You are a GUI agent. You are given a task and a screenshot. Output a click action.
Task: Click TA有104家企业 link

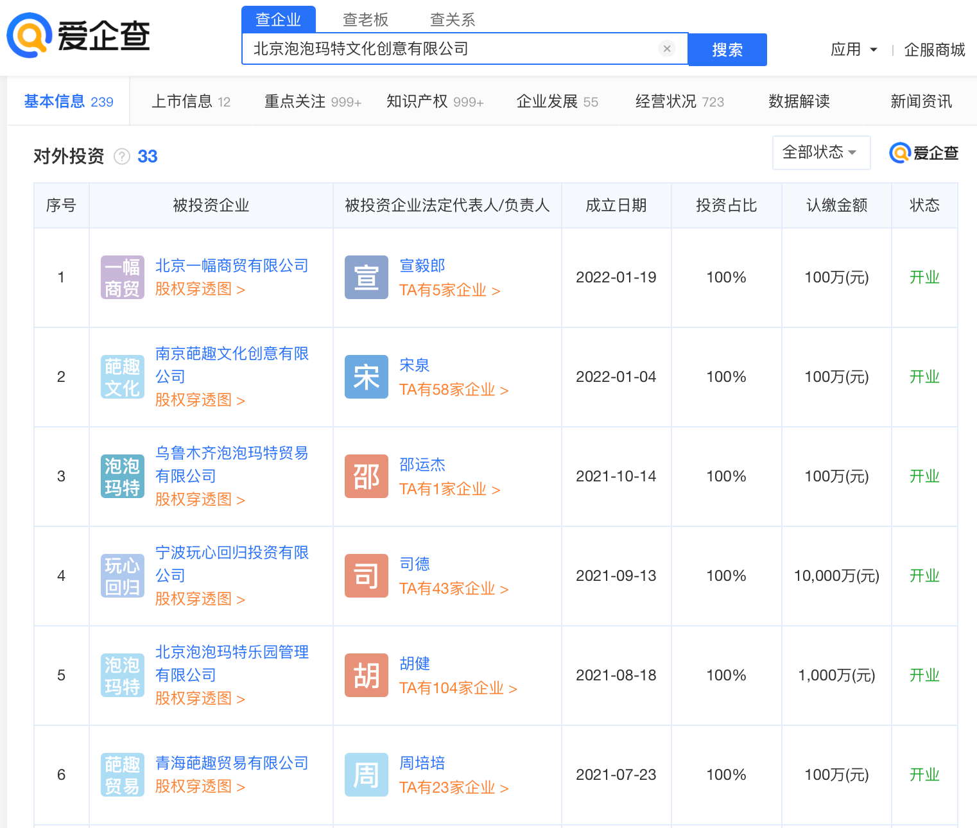click(x=458, y=689)
